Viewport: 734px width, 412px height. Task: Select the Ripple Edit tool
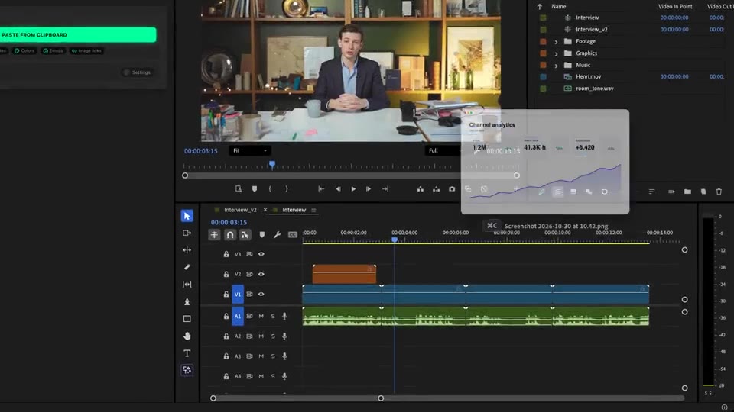coord(187,250)
